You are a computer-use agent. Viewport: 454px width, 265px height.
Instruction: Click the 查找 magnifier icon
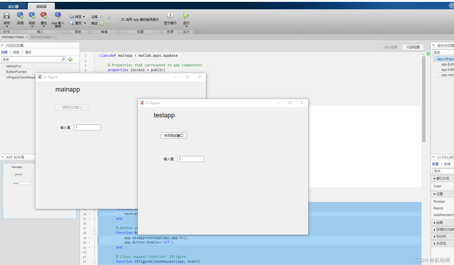pyautogui.click(x=72, y=23)
